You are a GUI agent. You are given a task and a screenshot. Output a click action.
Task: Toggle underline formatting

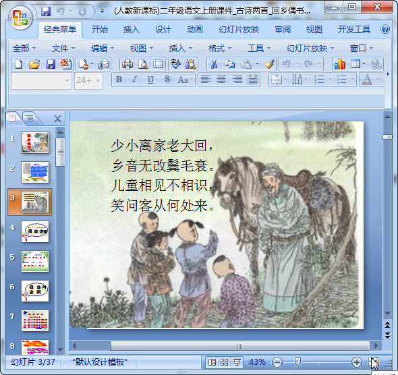[150, 80]
